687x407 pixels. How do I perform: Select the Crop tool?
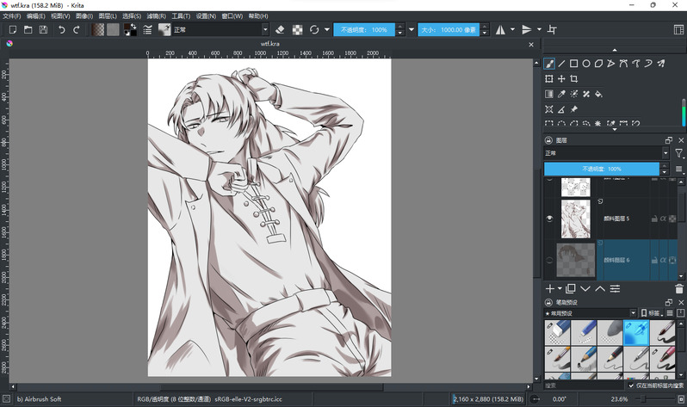pyautogui.click(x=573, y=79)
